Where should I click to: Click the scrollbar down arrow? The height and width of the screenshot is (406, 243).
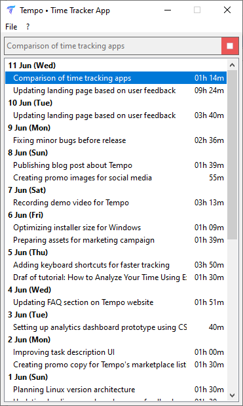point(232,396)
